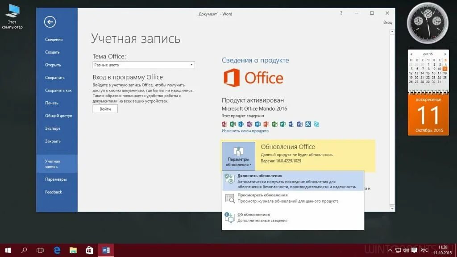Click the view updates magnifier icon

pos(230,198)
